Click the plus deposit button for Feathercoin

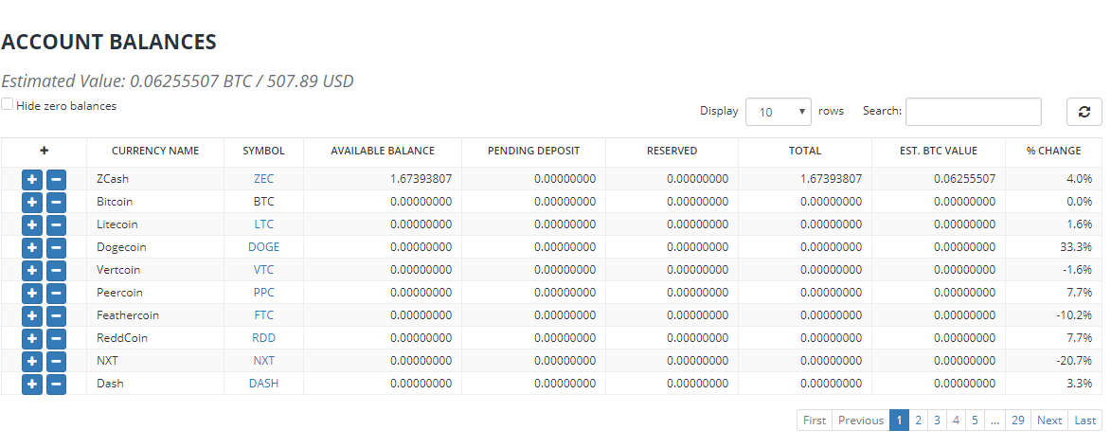tap(32, 315)
